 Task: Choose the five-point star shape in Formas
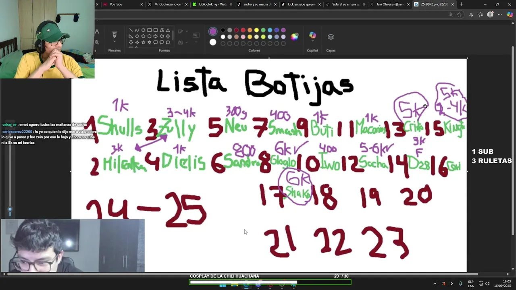point(143,42)
